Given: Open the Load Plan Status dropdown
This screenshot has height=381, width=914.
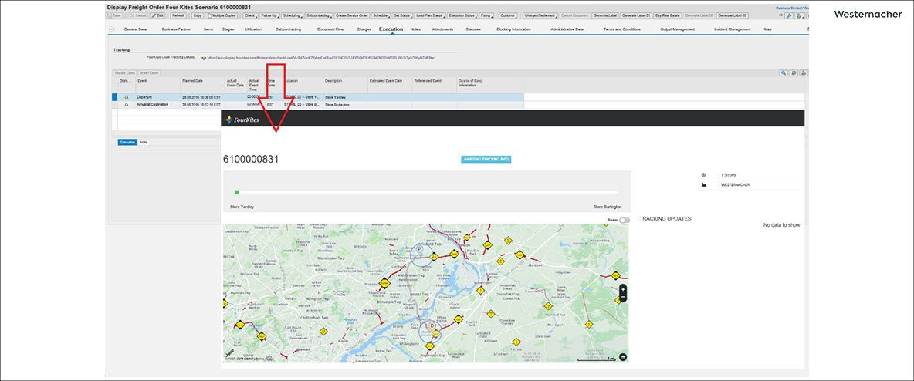Looking at the screenshot, I should pyautogui.click(x=430, y=15).
